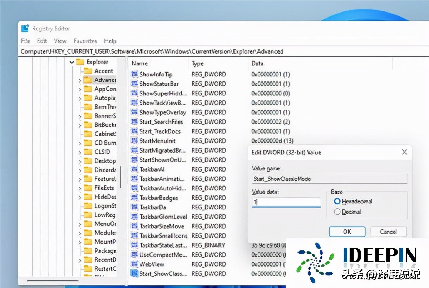
Task: Select the LogonSt key in tree
Action: (x=105, y=206)
